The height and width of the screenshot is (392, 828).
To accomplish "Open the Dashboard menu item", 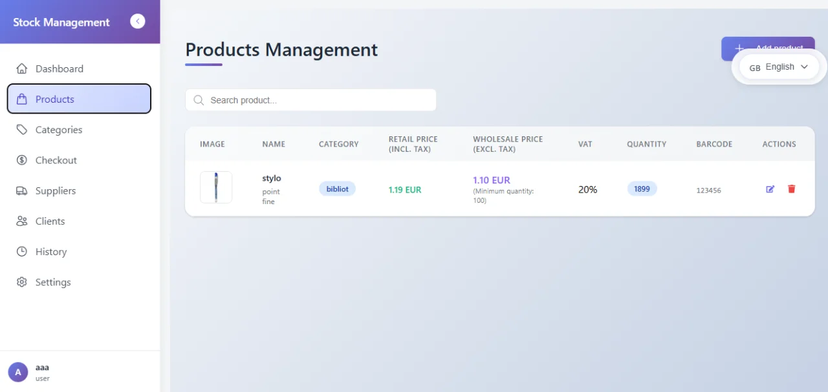I will [79, 68].
